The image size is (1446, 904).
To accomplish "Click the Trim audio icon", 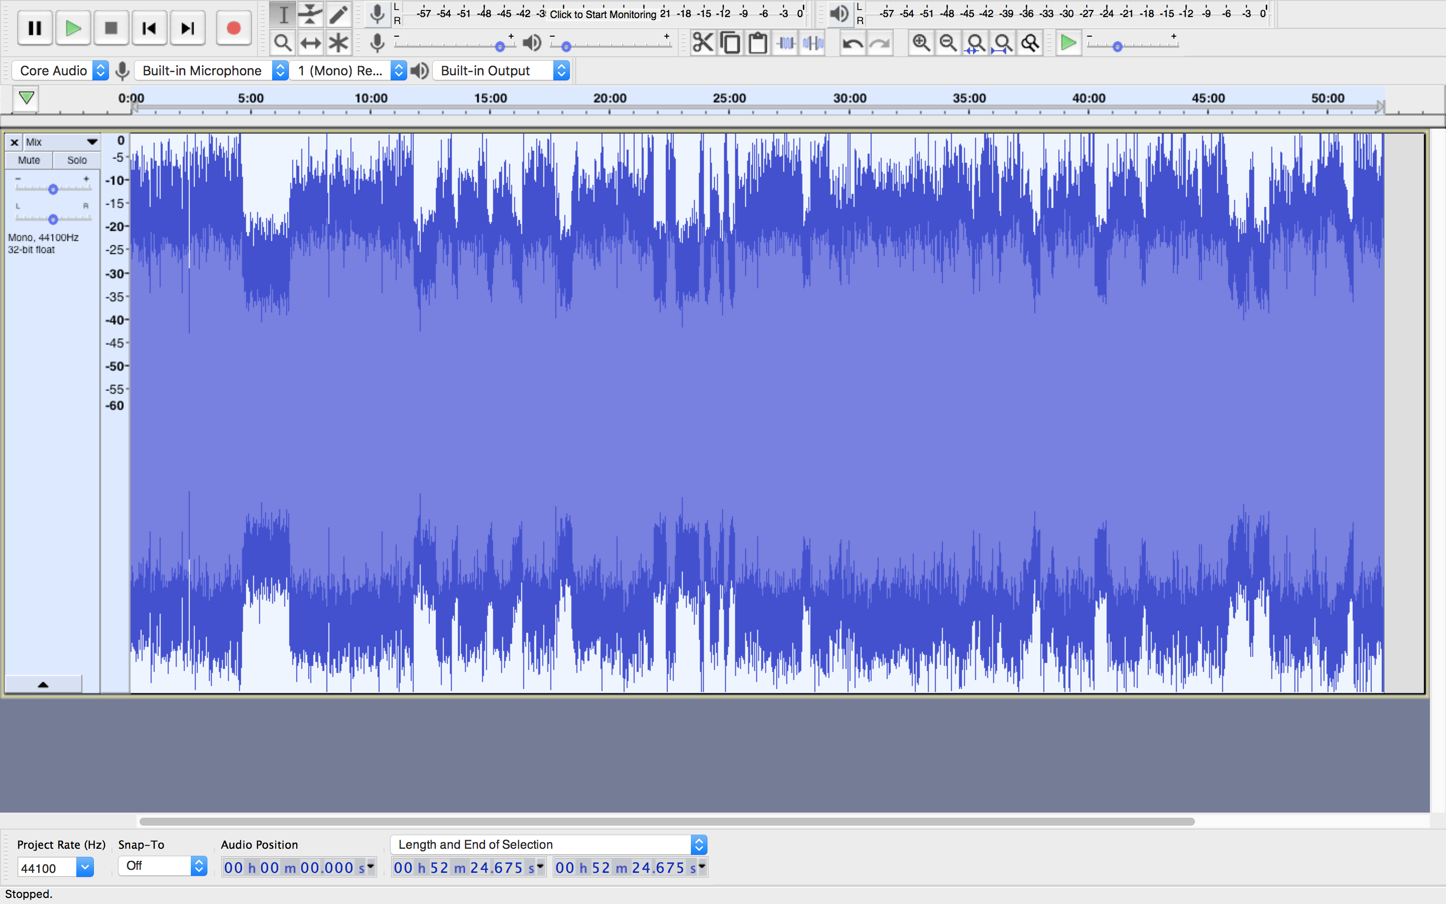I will pos(786,43).
